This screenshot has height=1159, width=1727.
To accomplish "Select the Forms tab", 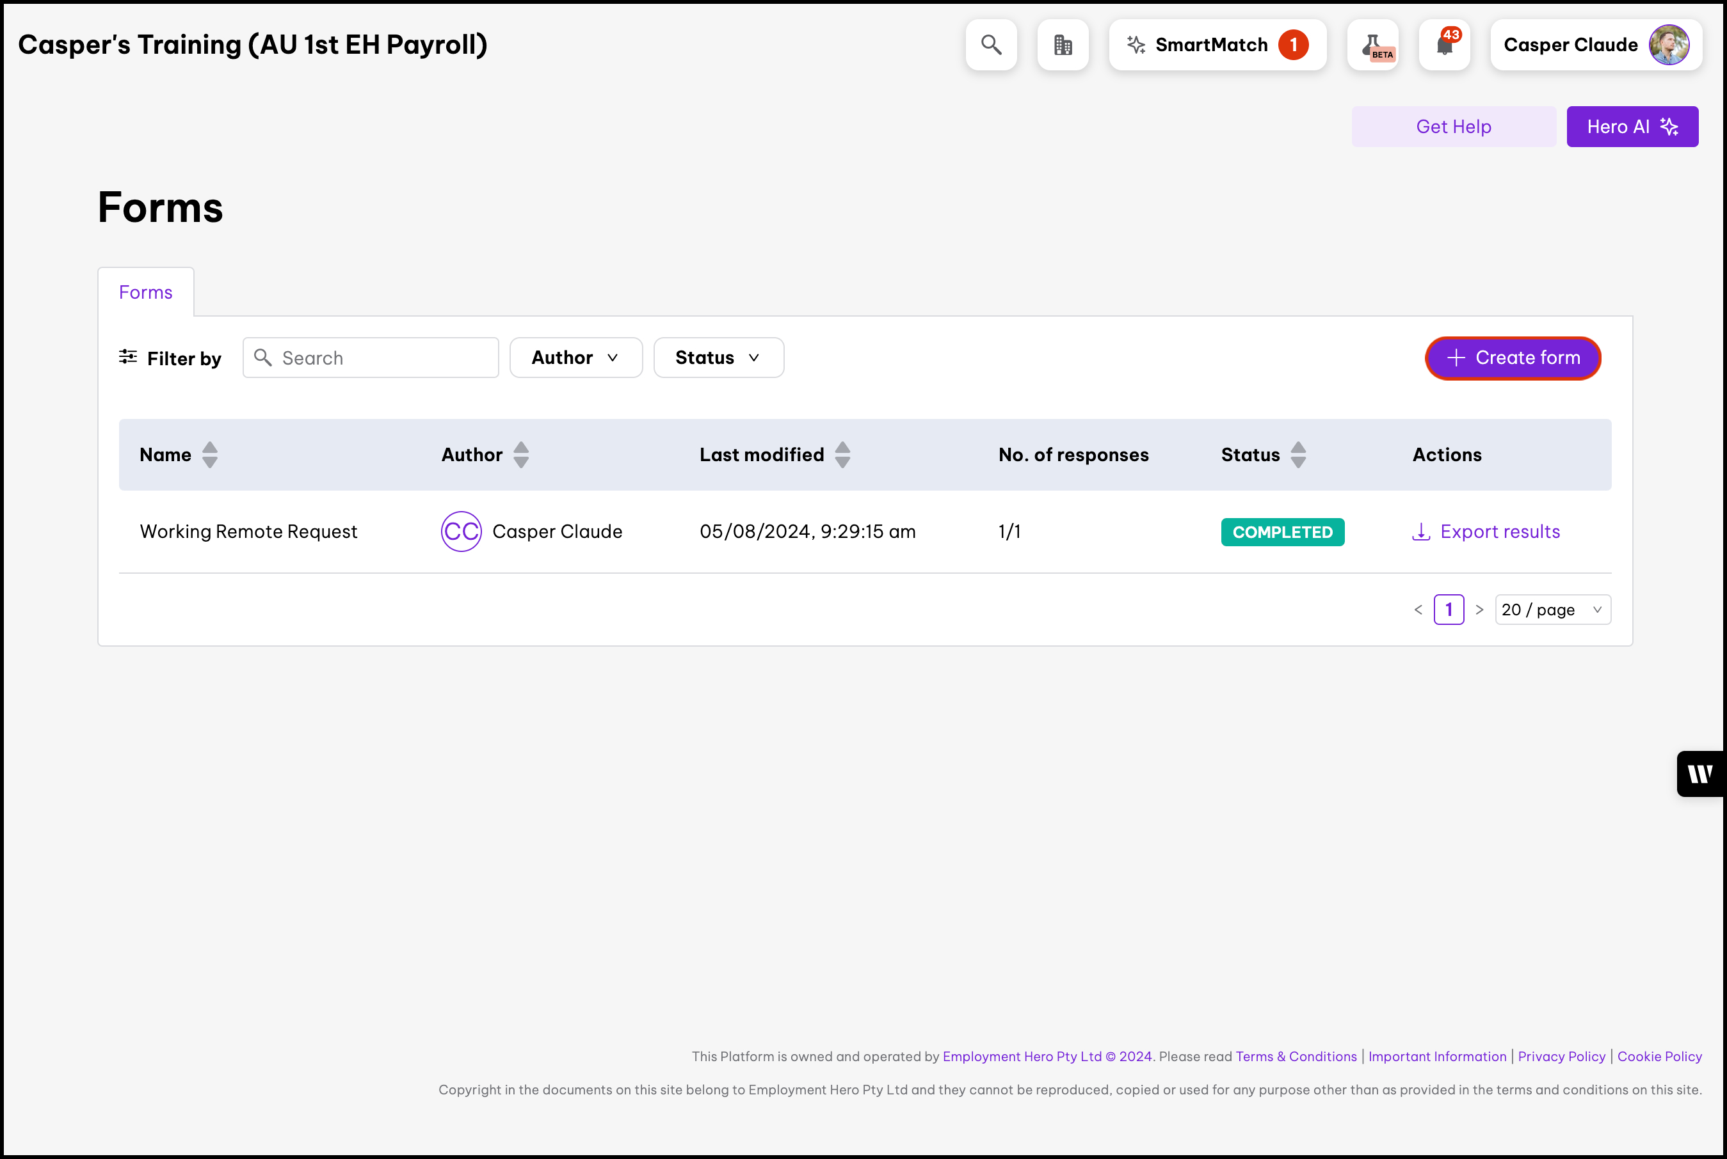I will click(146, 292).
